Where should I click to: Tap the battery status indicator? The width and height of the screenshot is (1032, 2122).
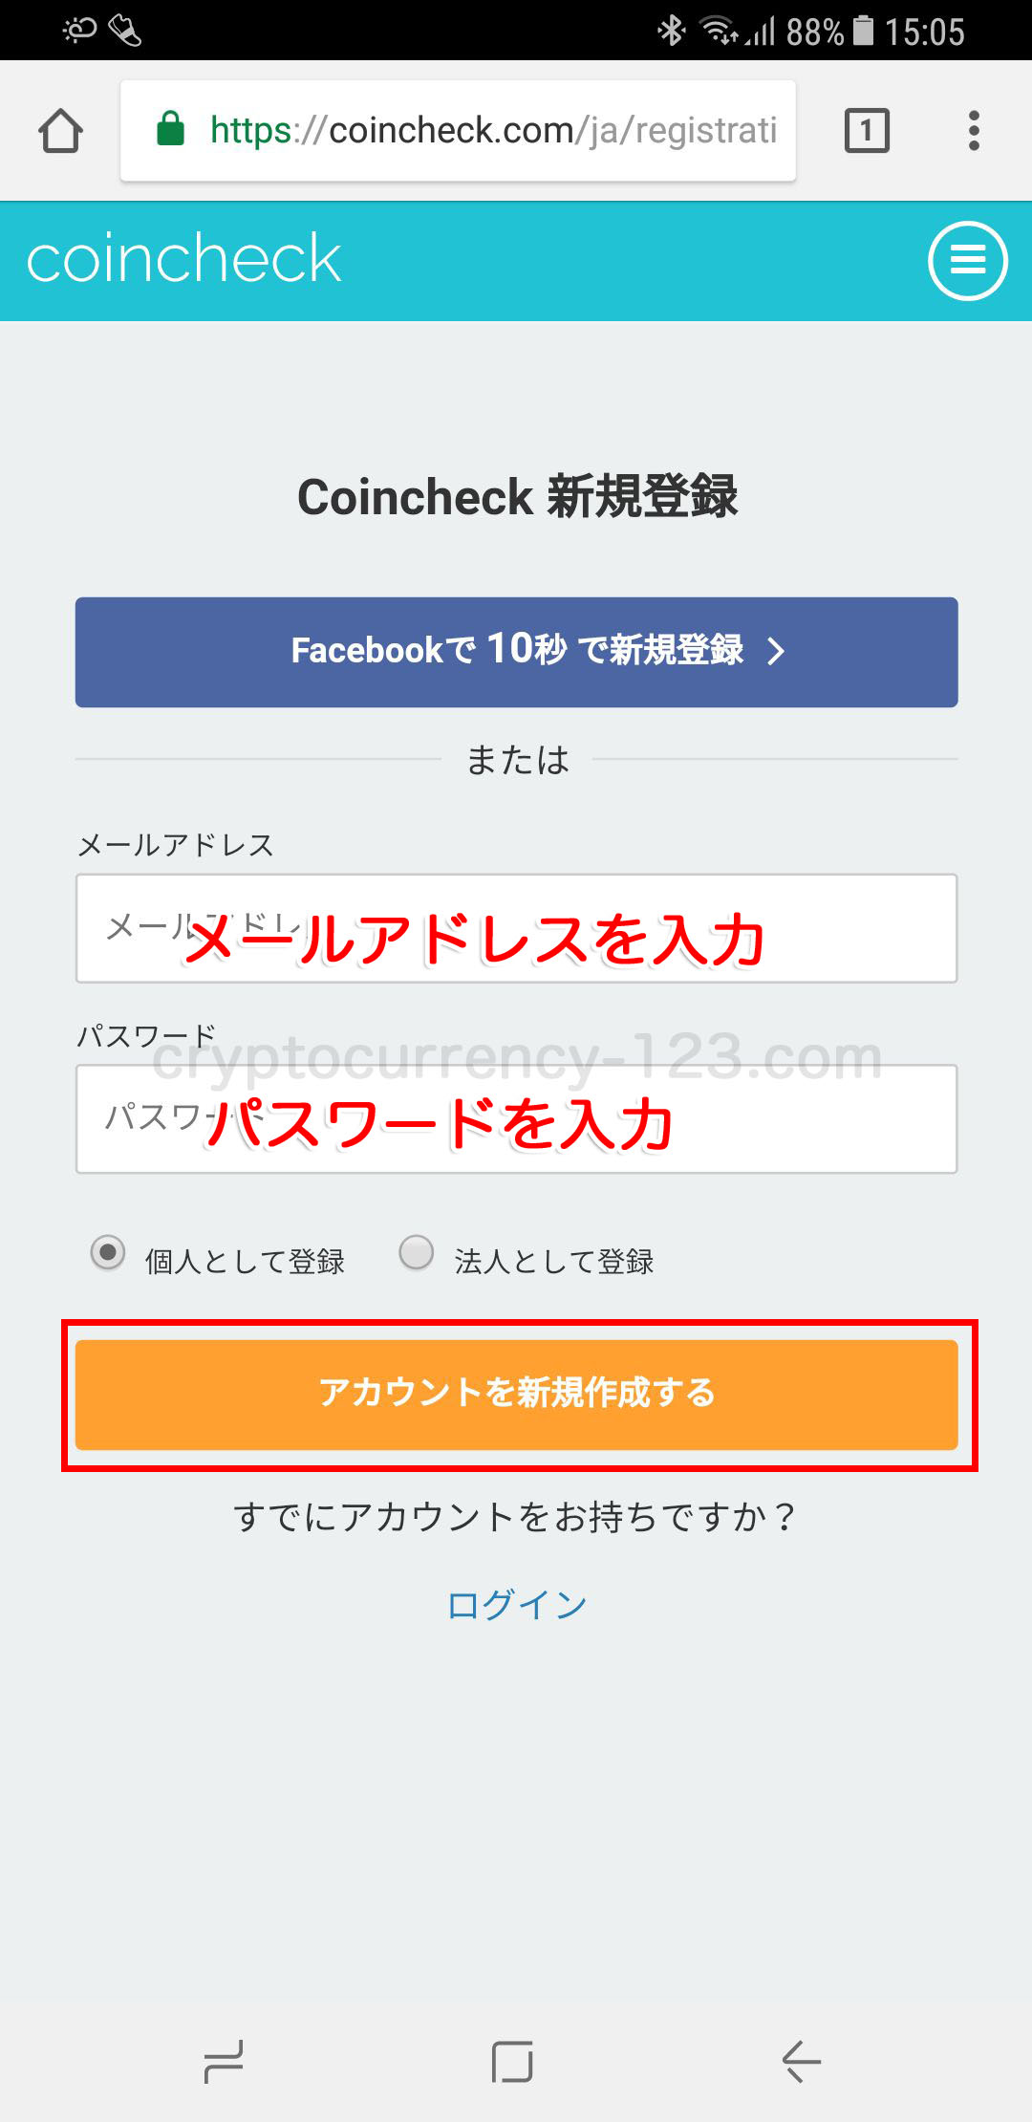pyautogui.click(x=863, y=31)
